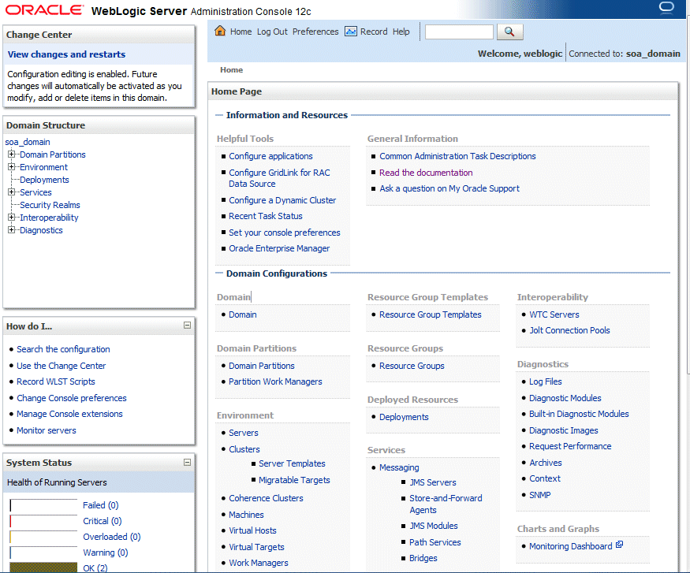
Task: Open Common Administration Task Descriptions
Action: [x=457, y=156]
